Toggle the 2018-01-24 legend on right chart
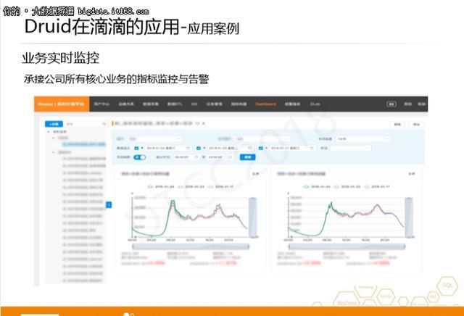Screen dimensions: 464x316 (317, 187)
